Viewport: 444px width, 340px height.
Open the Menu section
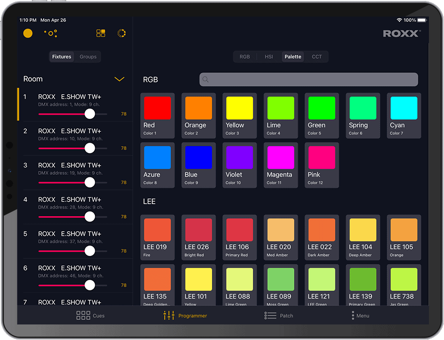coord(360,315)
